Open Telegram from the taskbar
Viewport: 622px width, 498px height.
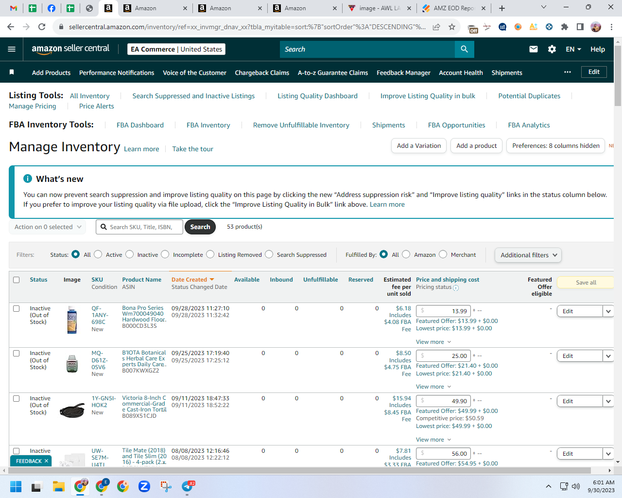pos(187,486)
